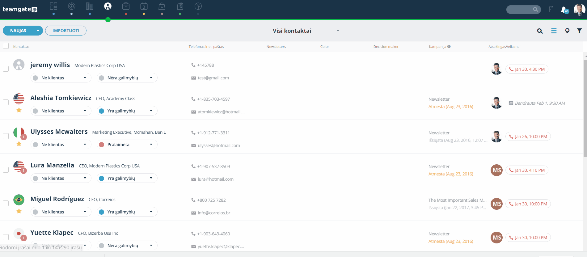Tick the checkbox for jeremy willis
587x257 pixels.
click(6, 69)
